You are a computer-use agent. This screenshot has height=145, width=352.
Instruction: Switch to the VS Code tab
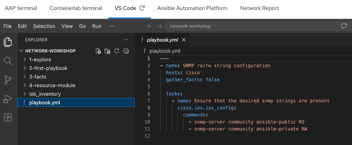(125, 8)
